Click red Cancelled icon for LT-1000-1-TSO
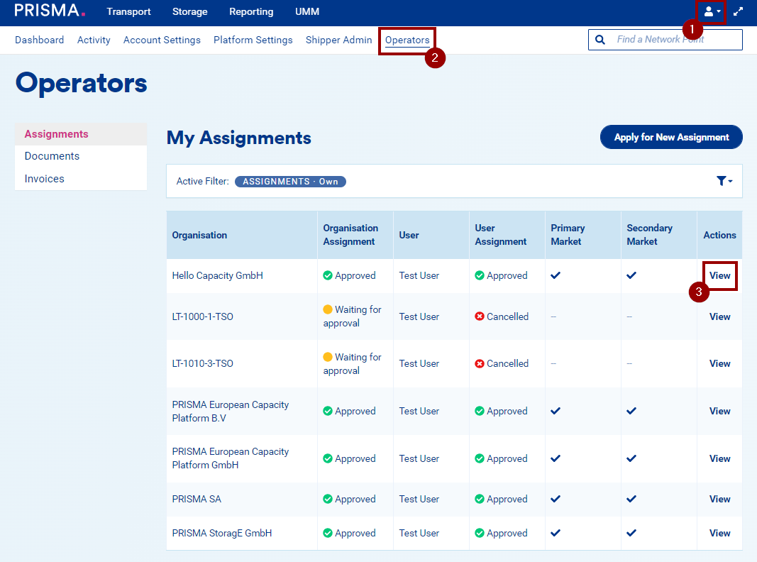757x562 pixels. click(480, 316)
